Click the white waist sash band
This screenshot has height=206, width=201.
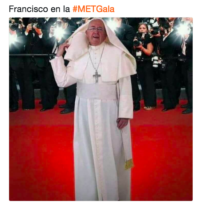pyautogui.click(x=97, y=91)
